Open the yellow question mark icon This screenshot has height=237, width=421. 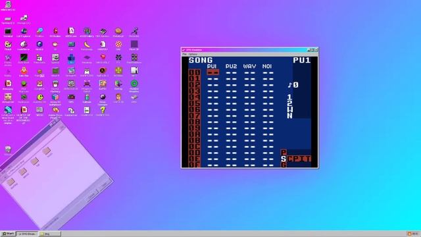103,110
